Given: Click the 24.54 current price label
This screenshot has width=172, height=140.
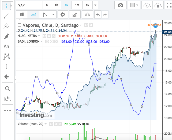Looking at the screenshot, I should (x=167, y=32).
